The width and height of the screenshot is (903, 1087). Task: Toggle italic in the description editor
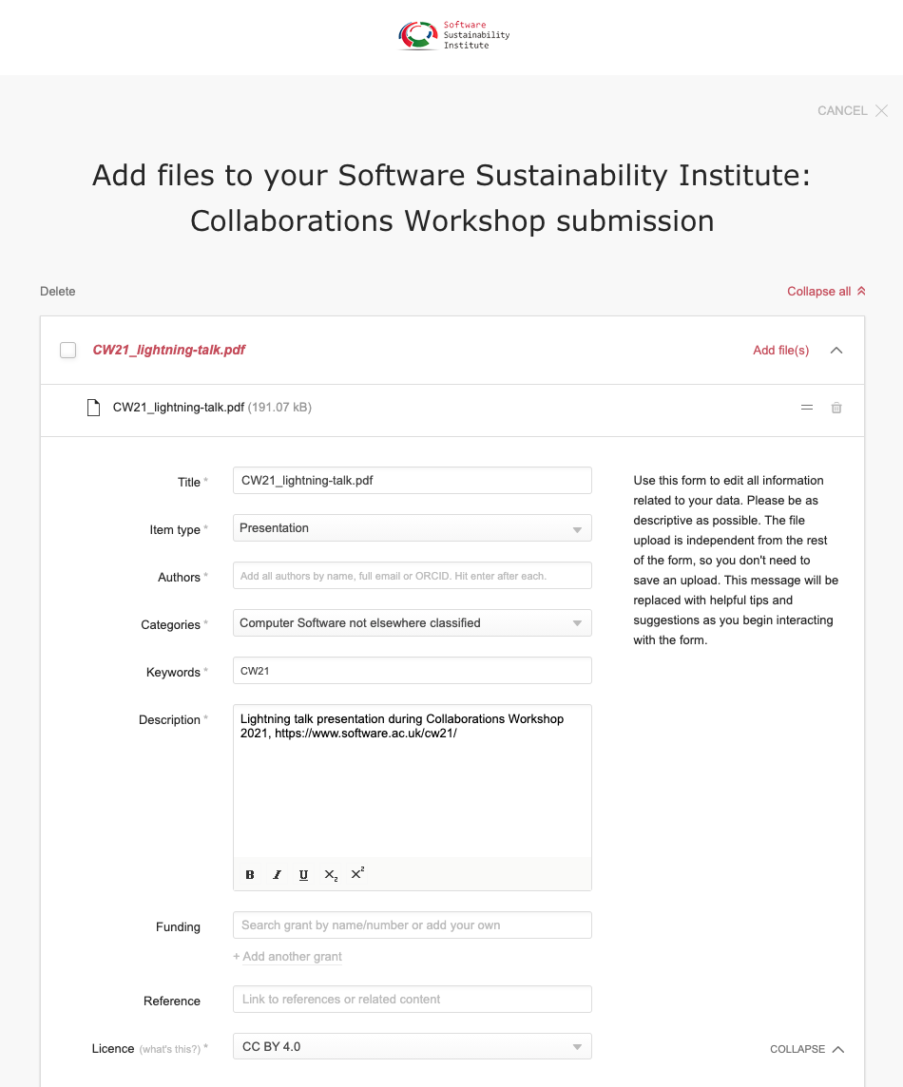[x=277, y=875]
